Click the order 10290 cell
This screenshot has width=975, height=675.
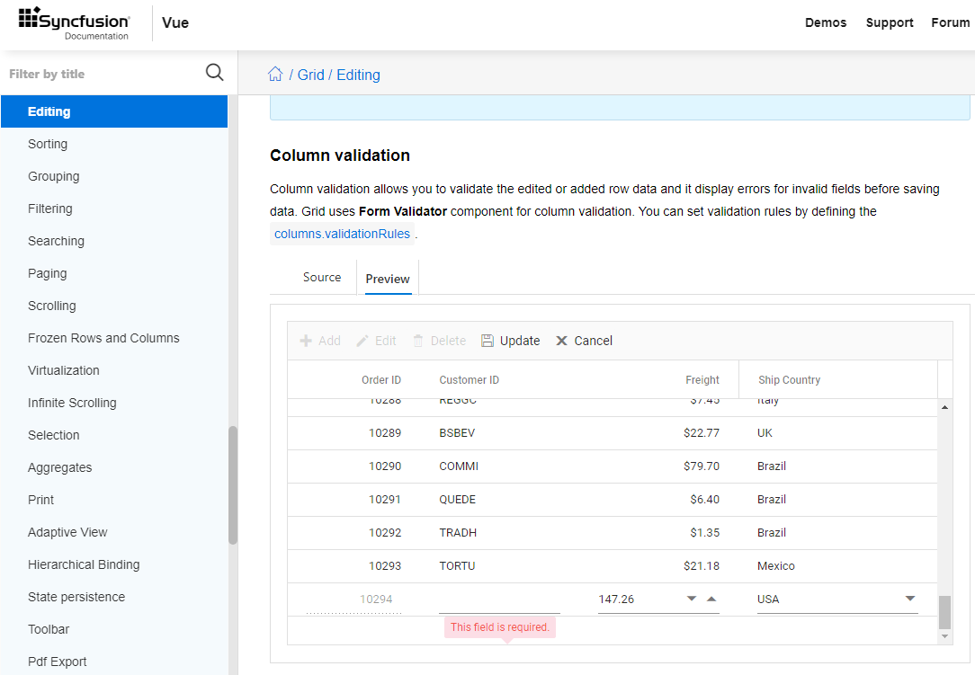pyautogui.click(x=385, y=466)
